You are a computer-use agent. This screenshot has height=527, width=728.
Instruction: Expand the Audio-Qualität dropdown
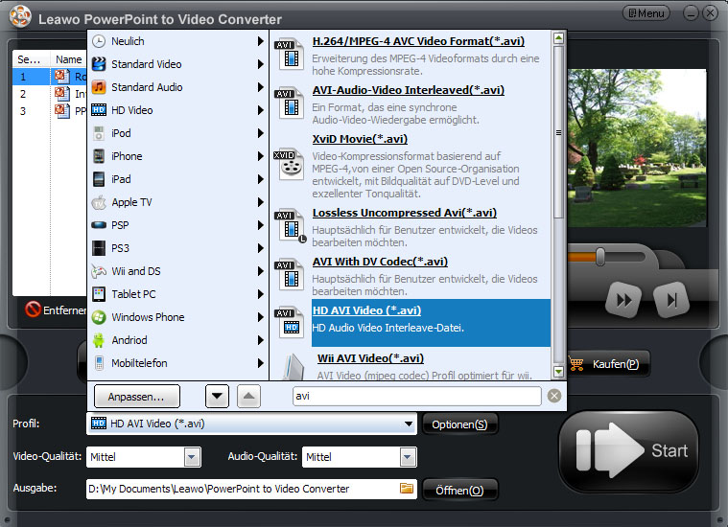point(408,457)
